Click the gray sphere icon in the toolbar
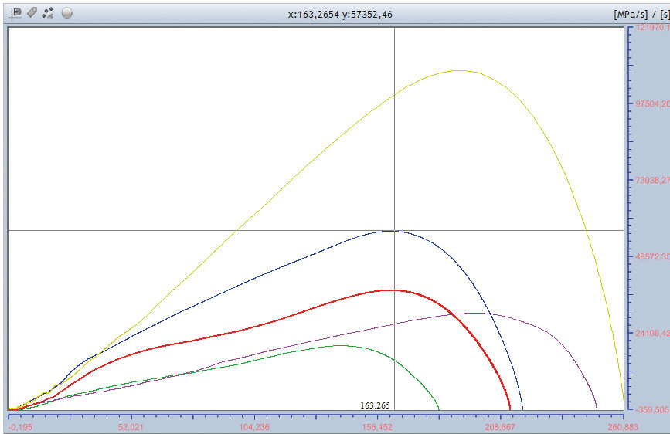Screen dimensions: 670x434 click(67, 13)
